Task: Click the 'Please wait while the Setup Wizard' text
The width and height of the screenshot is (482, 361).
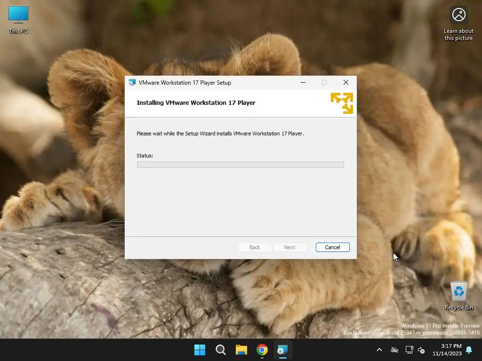Action: tap(220, 133)
